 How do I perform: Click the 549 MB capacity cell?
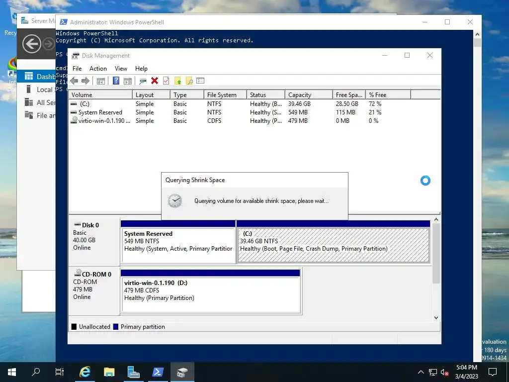(298, 112)
